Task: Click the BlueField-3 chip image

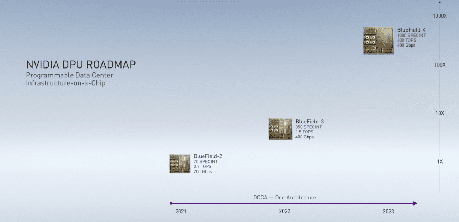Action: coord(280,129)
